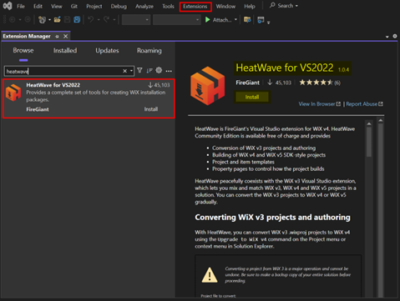Screen dimensions: 400x301
Task: Open the solution platforms combo box
Action: tap(177, 20)
